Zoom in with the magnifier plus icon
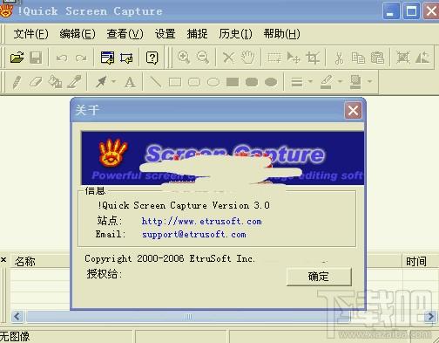Image resolution: width=439 pixels, height=343 pixels. click(x=184, y=58)
